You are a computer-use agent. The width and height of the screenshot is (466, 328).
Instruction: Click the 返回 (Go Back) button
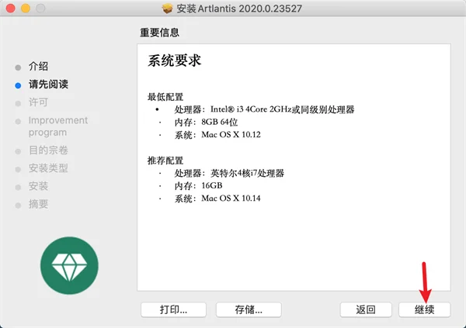366,309
